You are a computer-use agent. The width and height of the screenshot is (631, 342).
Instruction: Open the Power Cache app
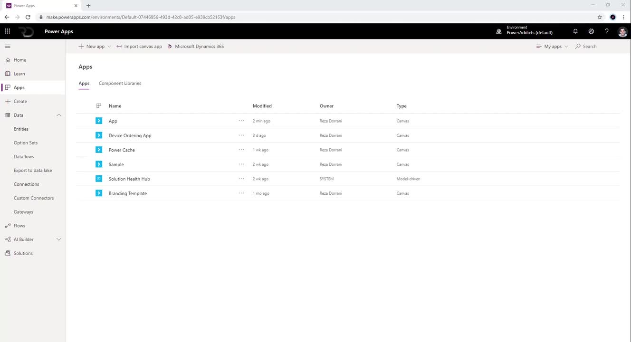pos(122,150)
